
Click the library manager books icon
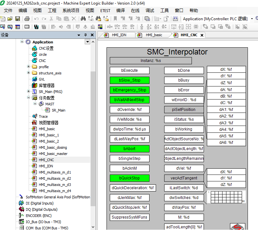(x=35, y=85)
